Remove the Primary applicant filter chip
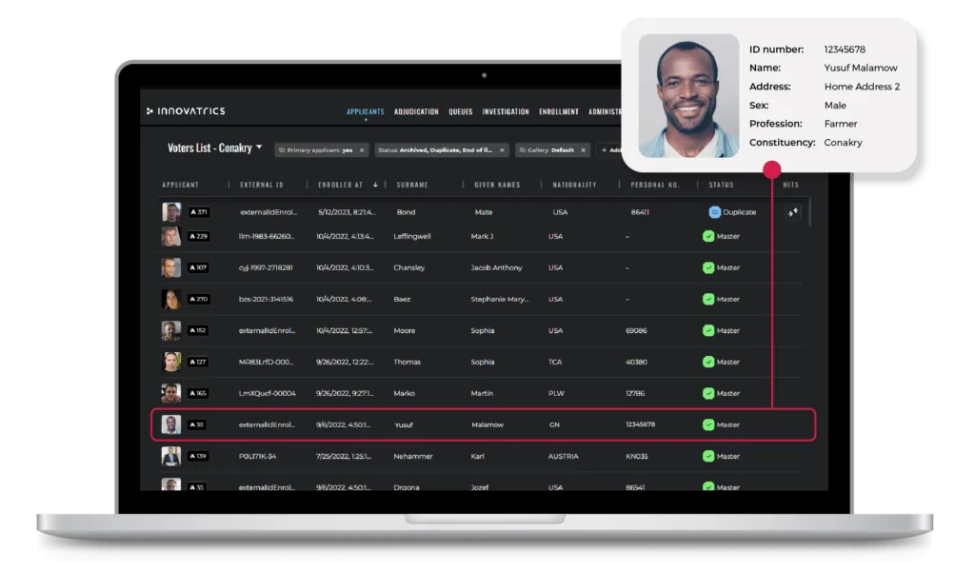Screen dimensions: 975x571 361,150
